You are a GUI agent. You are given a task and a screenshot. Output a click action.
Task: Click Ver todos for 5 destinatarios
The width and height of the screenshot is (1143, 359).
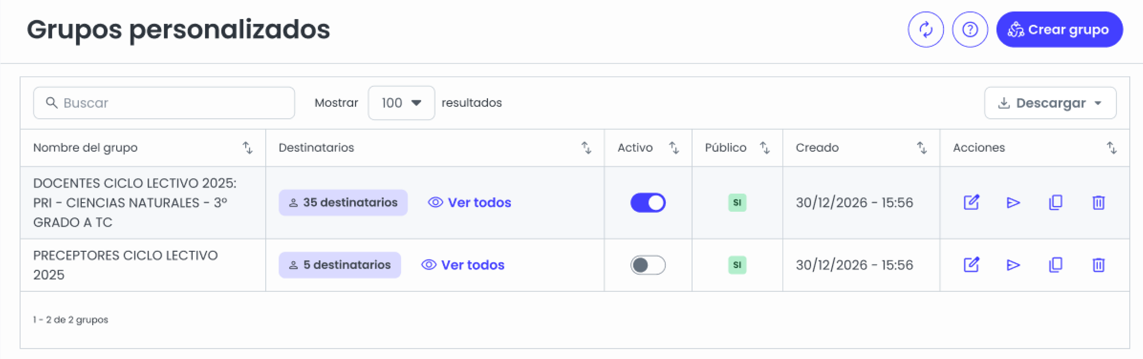pyautogui.click(x=463, y=265)
